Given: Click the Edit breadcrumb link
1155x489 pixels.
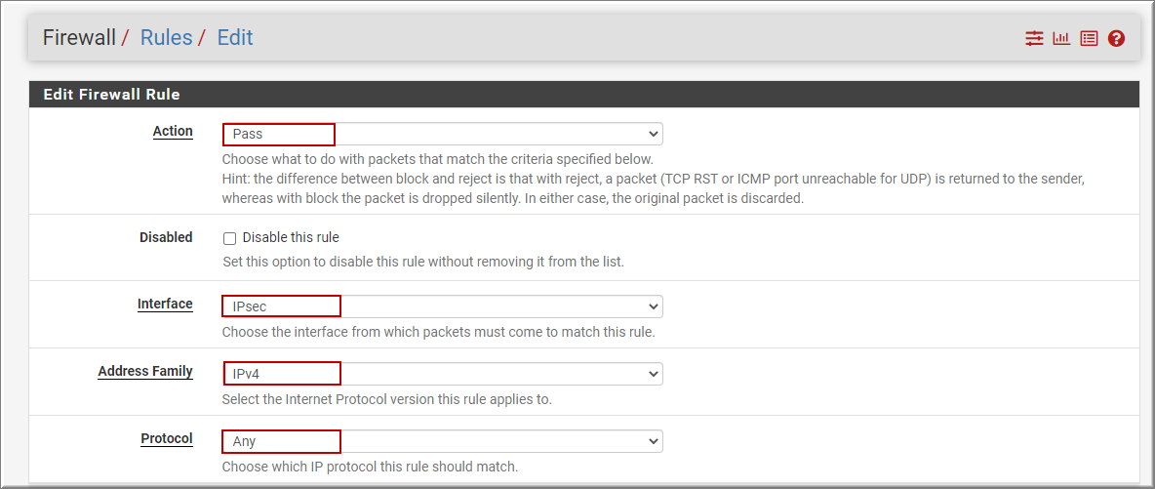Looking at the screenshot, I should (x=235, y=38).
